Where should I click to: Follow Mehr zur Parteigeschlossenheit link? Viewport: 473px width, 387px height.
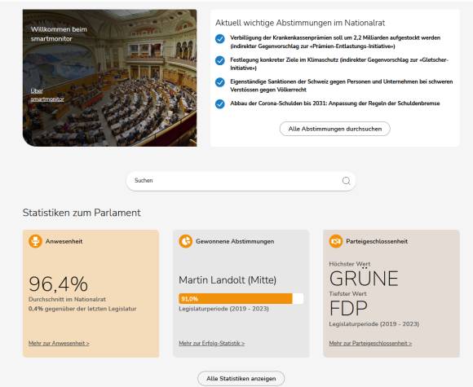(x=370, y=343)
